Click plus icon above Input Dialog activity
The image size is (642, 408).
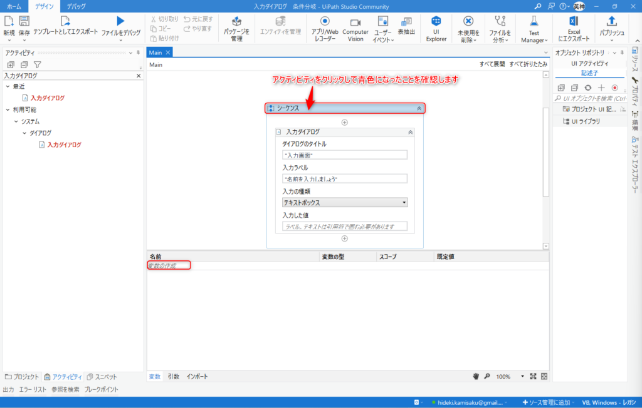pos(344,122)
